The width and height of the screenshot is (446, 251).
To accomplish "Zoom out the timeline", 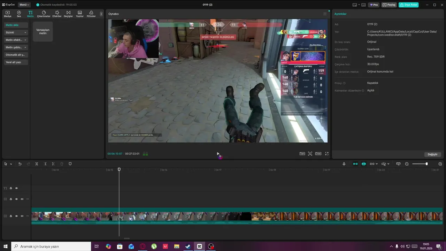I will tap(407, 164).
